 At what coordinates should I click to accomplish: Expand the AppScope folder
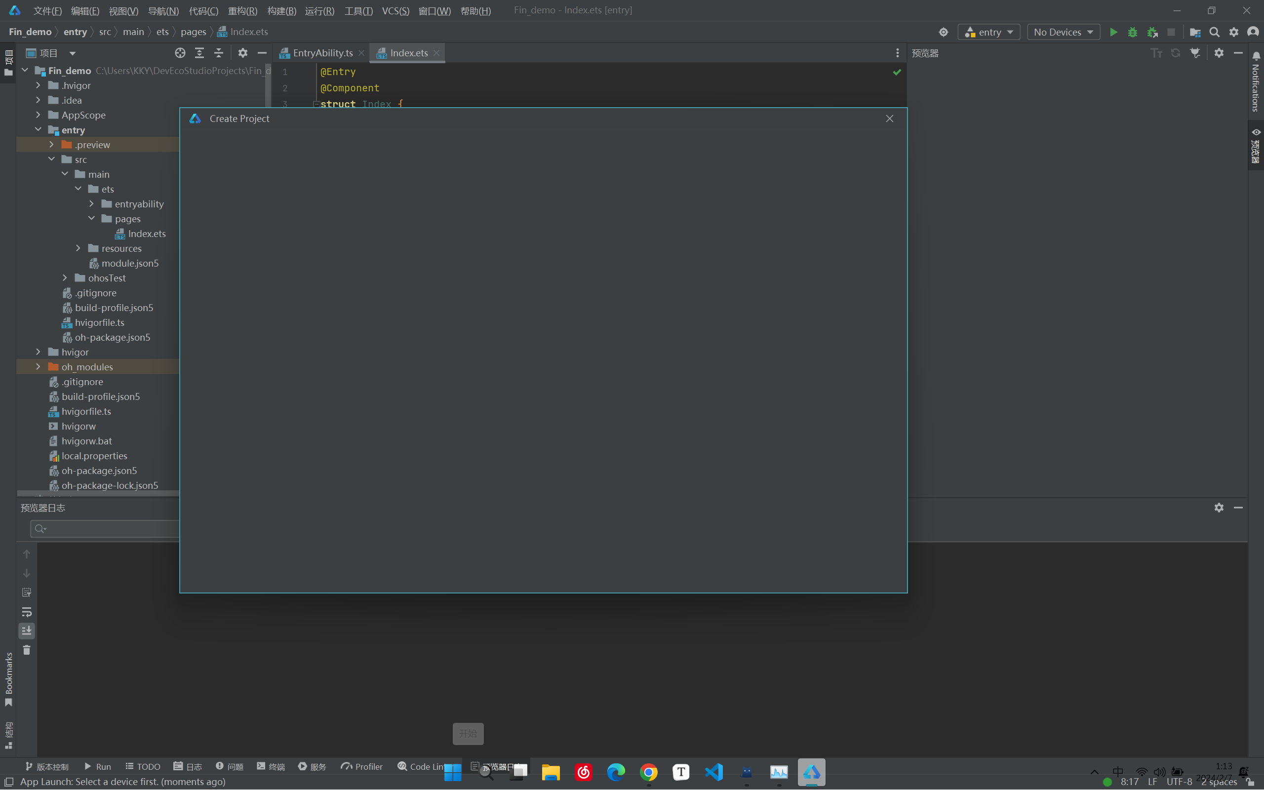click(38, 115)
